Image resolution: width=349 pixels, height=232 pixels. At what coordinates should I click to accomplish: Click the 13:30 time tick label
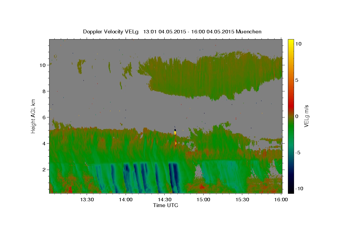[x=87, y=200]
